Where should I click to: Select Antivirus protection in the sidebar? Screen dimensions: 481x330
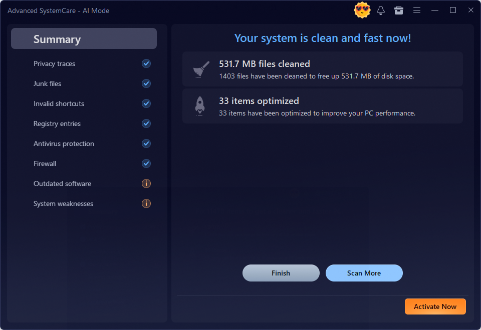(64, 143)
